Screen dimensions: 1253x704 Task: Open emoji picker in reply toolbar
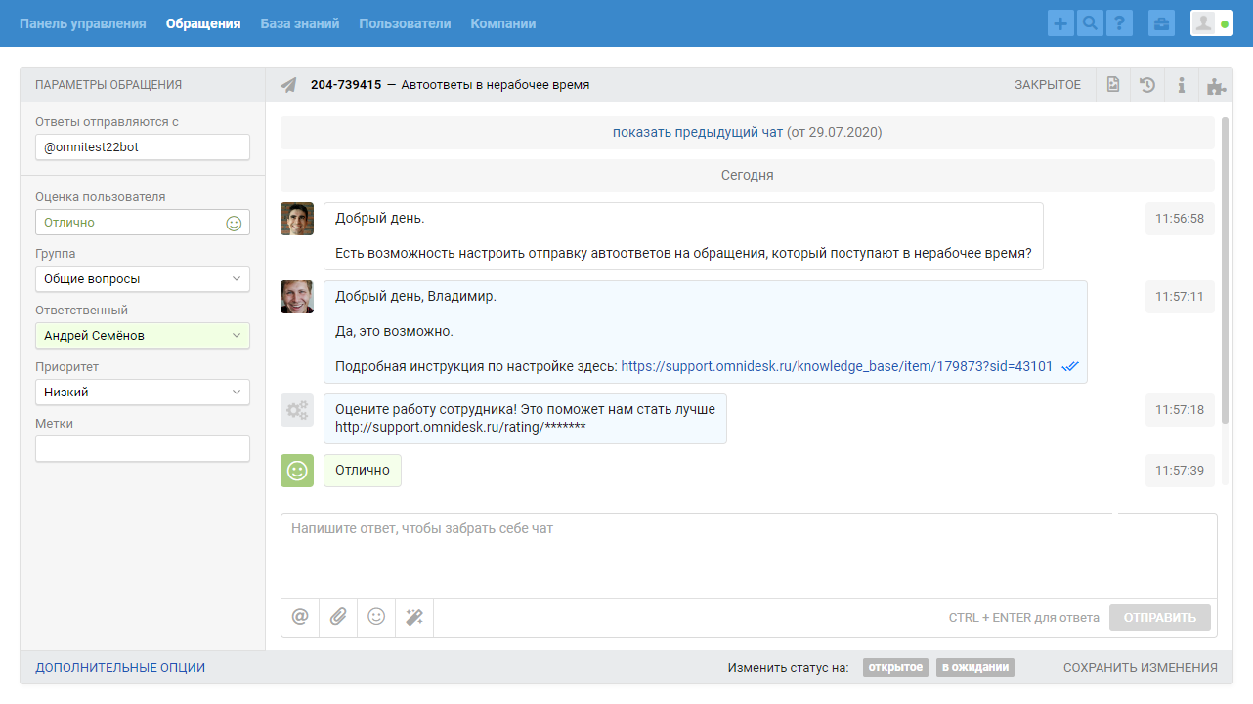click(x=376, y=617)
